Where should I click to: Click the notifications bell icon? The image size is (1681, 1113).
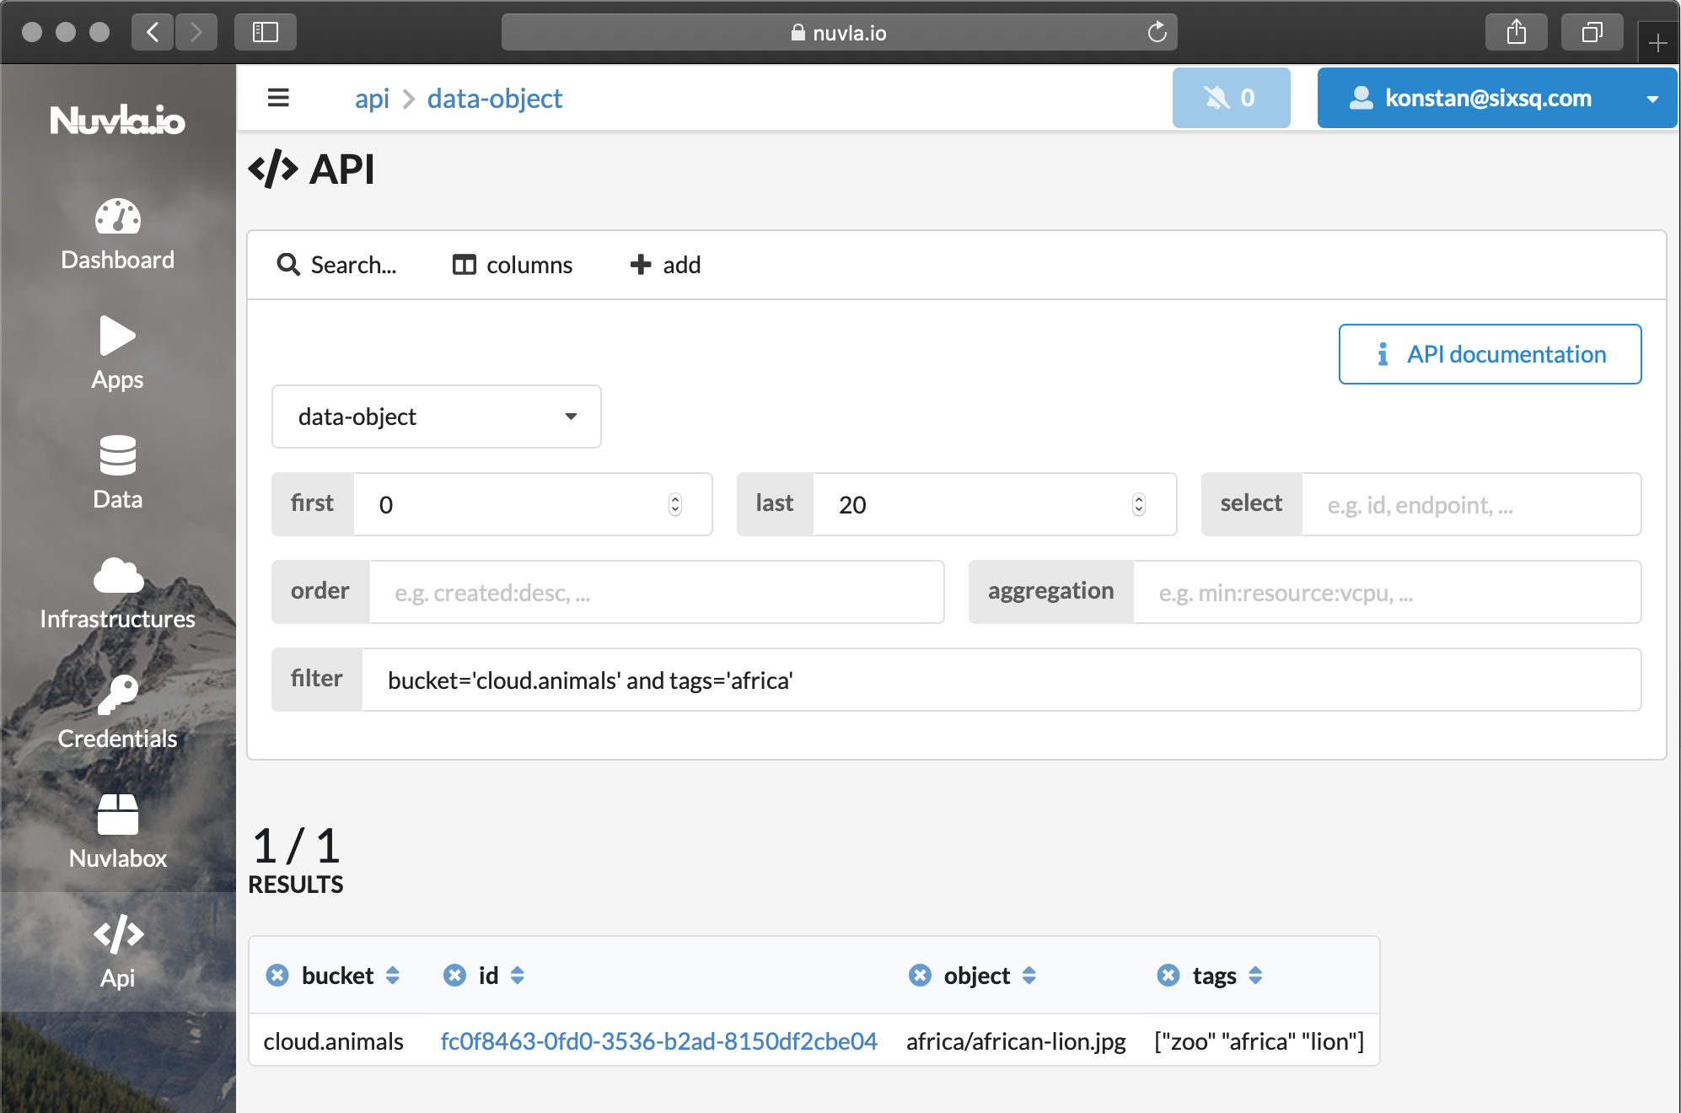[1231, 97]
